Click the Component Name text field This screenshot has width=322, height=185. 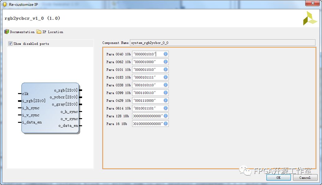[222, 43]
